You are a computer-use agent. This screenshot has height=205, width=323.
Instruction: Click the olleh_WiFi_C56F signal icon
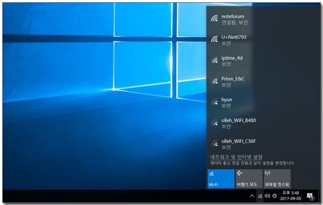214,144
